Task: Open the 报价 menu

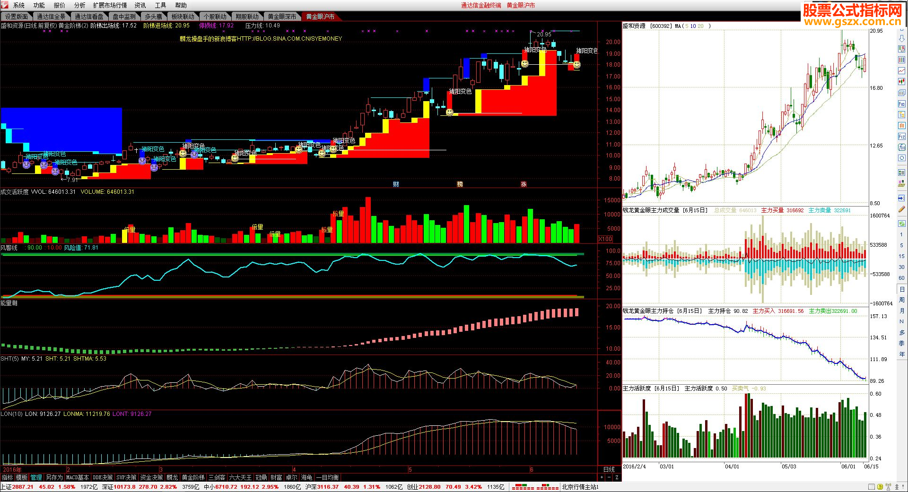Action: (x=60, y=5)
